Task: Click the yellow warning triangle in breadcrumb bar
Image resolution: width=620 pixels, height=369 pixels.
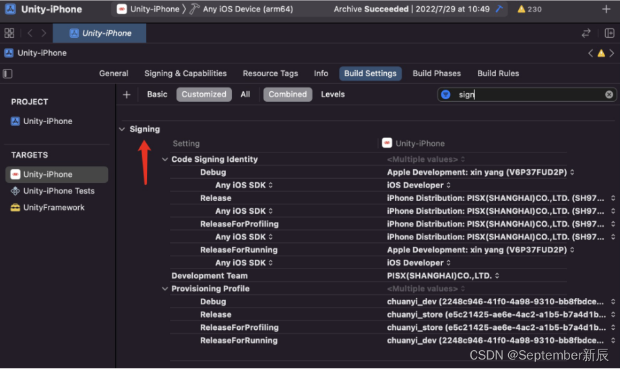Action: (x=601, y=53)
